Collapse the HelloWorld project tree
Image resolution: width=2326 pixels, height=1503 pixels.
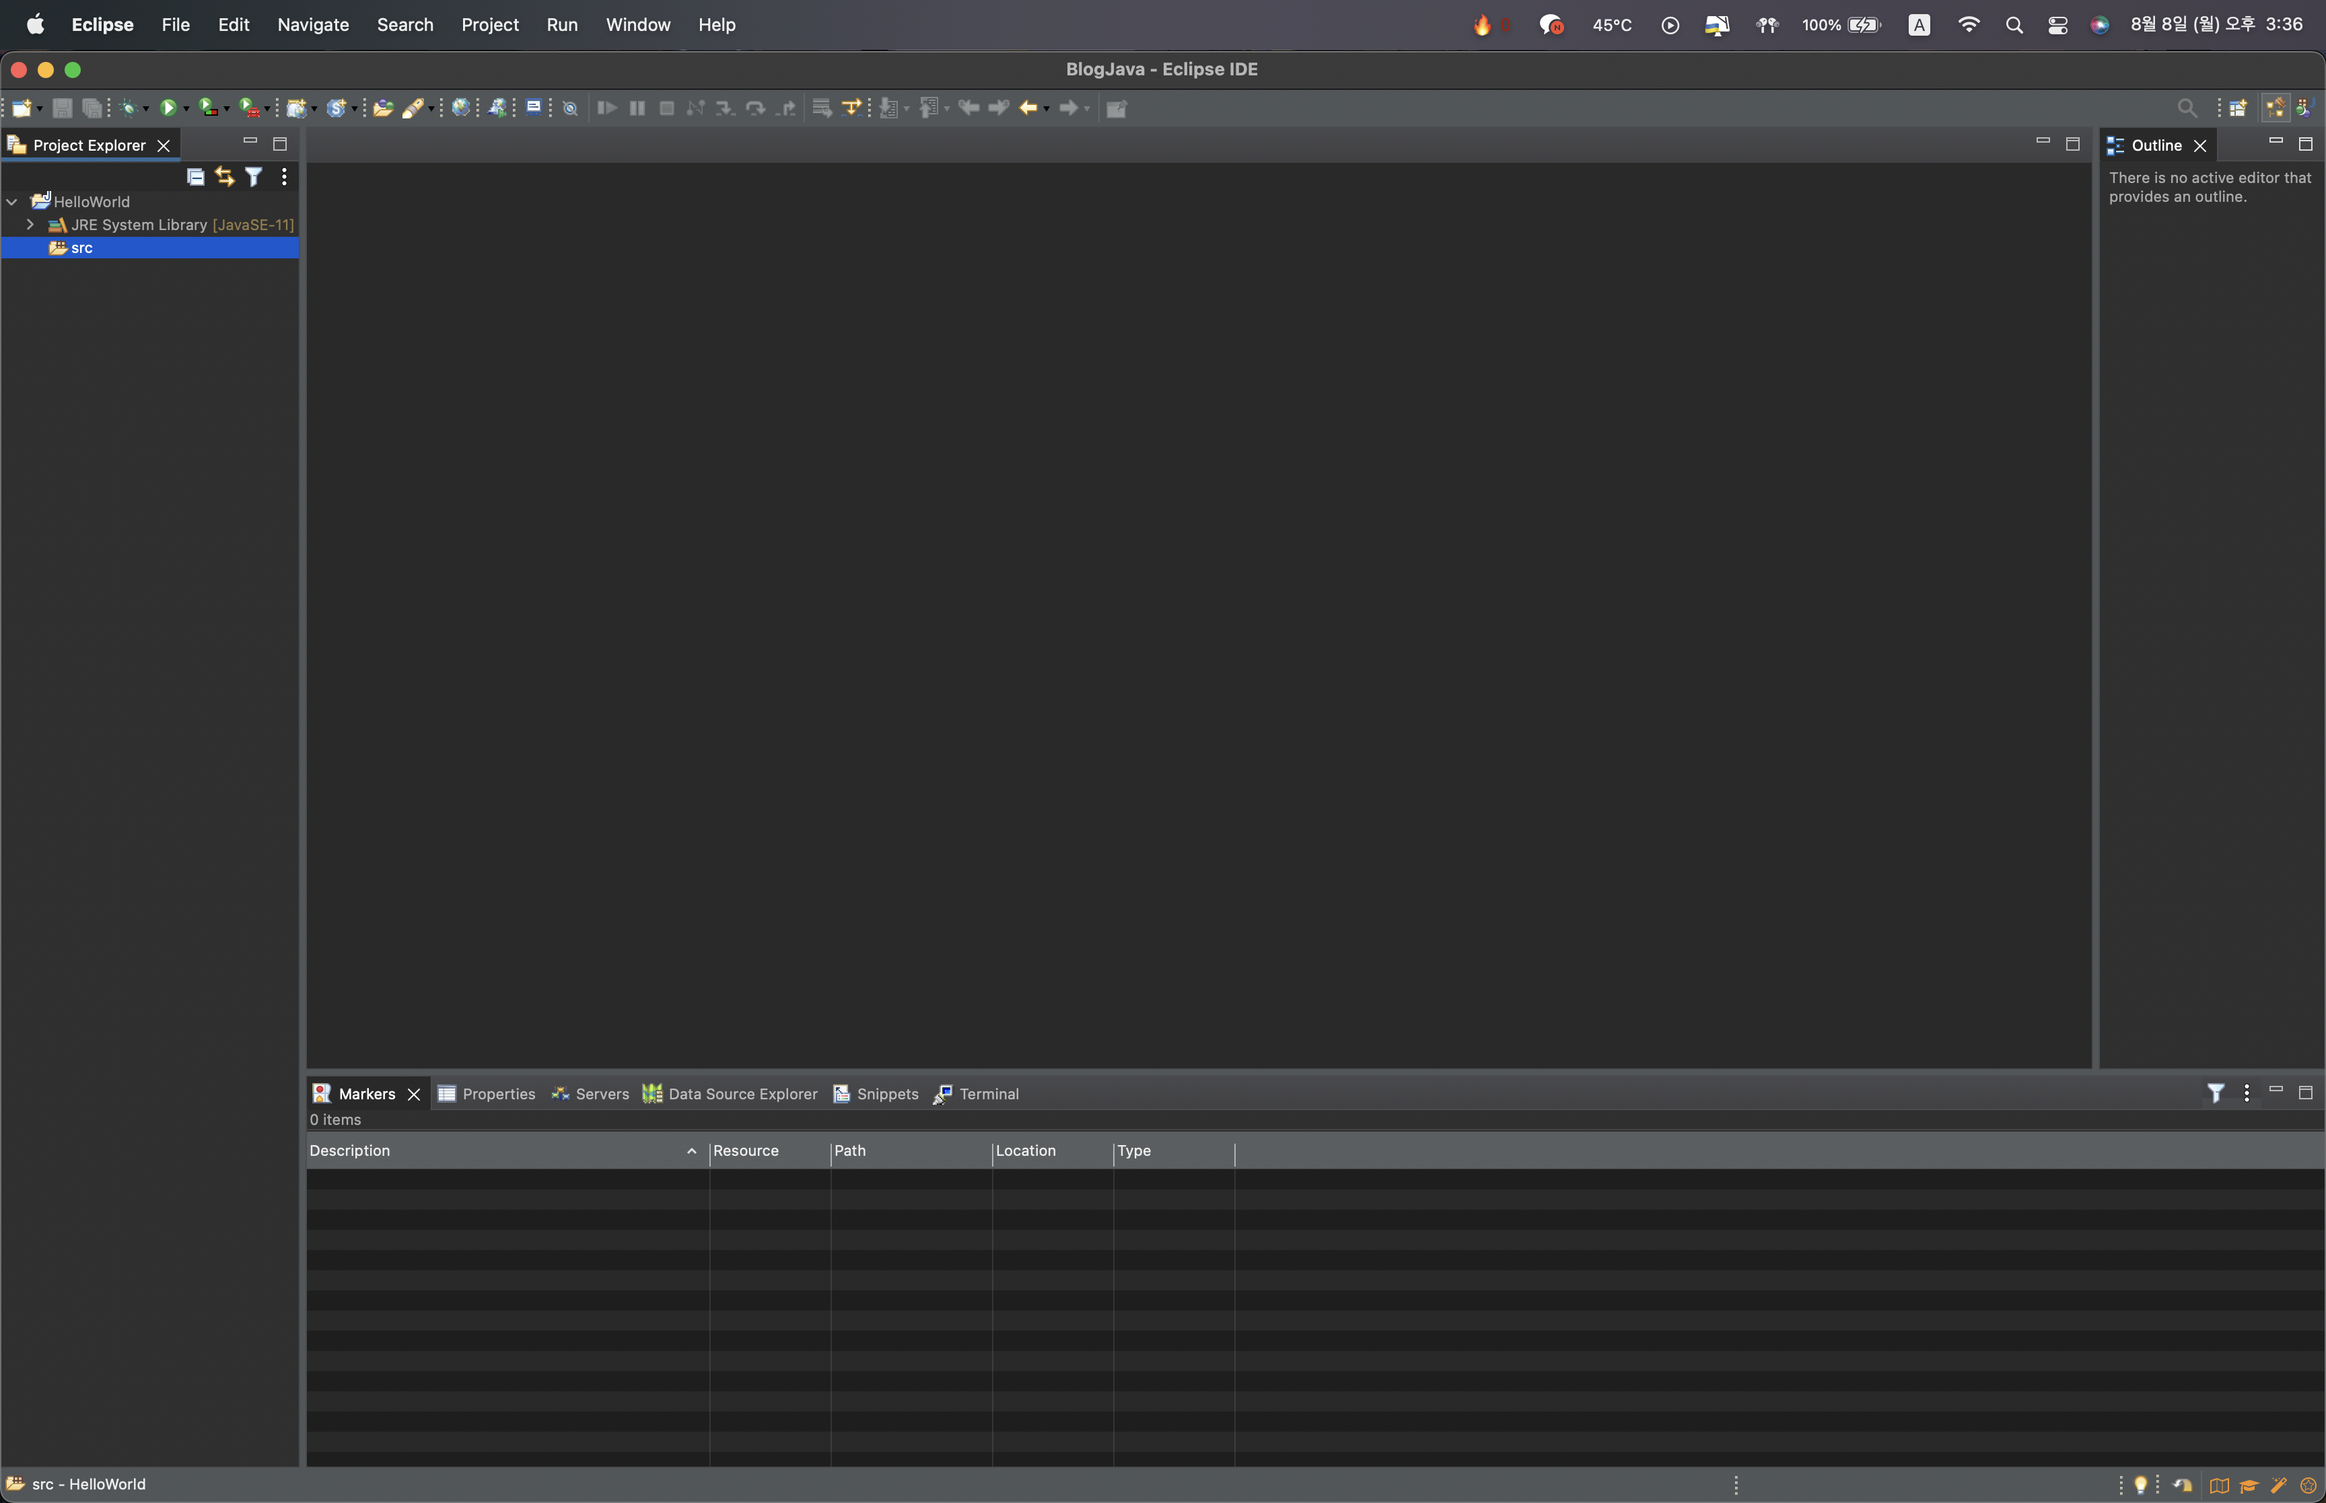click(13, 202)
